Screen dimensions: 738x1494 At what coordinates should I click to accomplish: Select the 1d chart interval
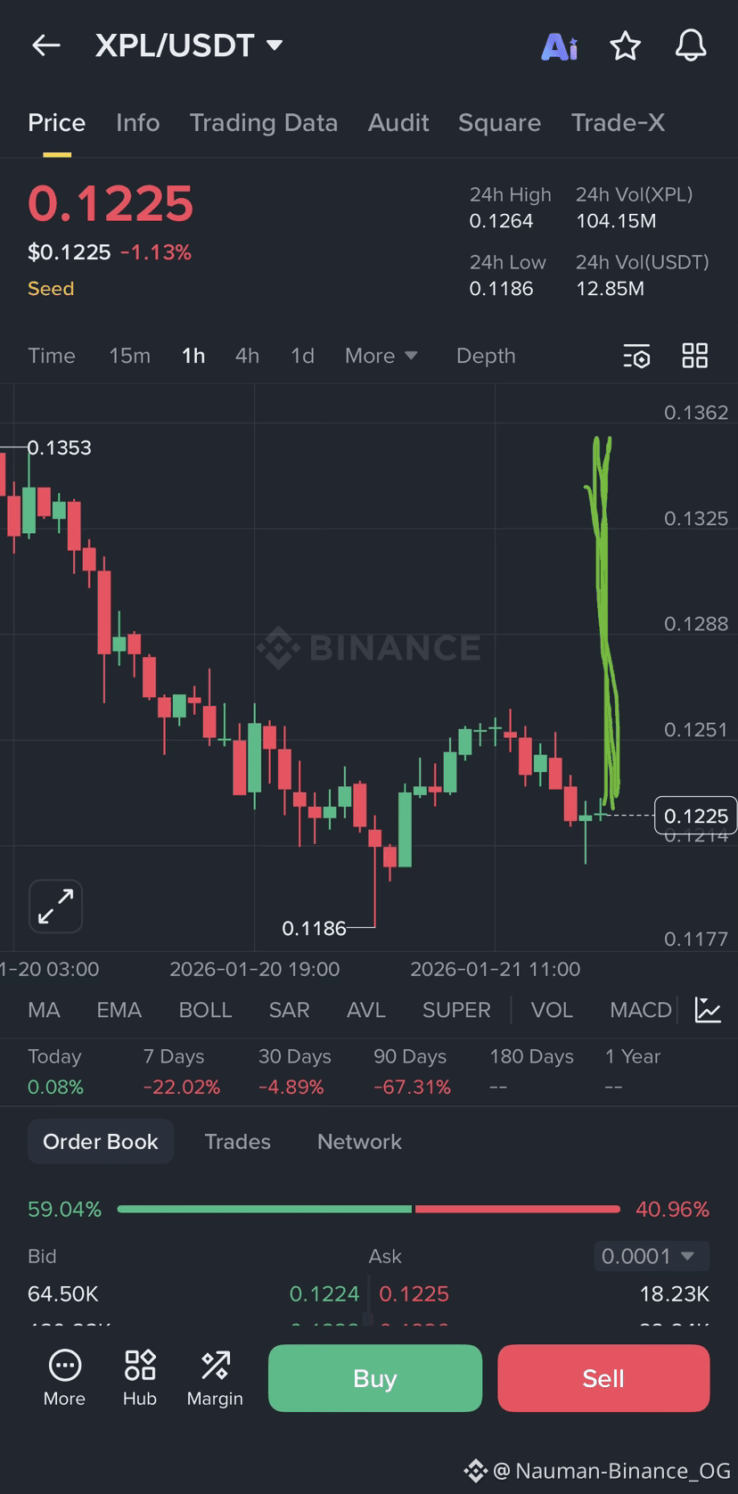(x=303, y=356)
